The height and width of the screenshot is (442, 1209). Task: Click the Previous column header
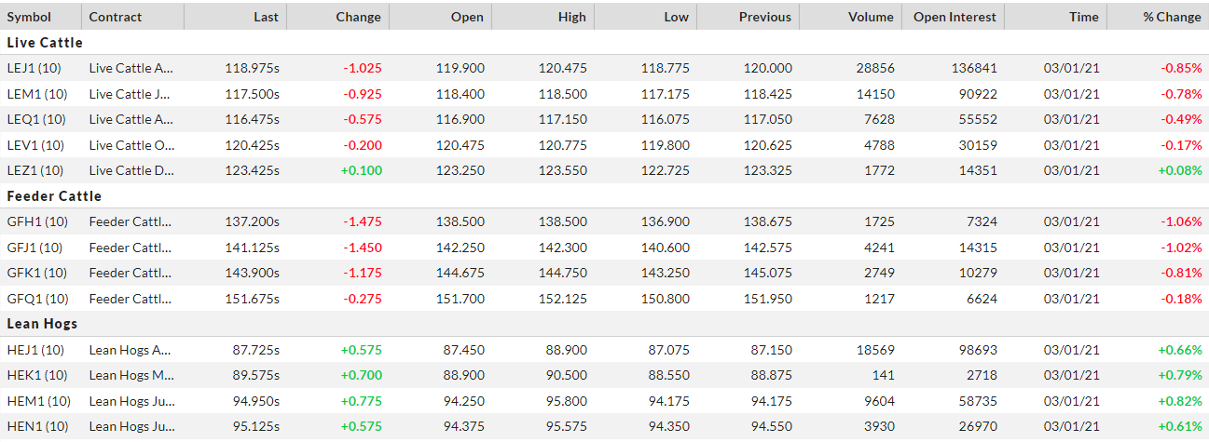[x=764, y=17]
